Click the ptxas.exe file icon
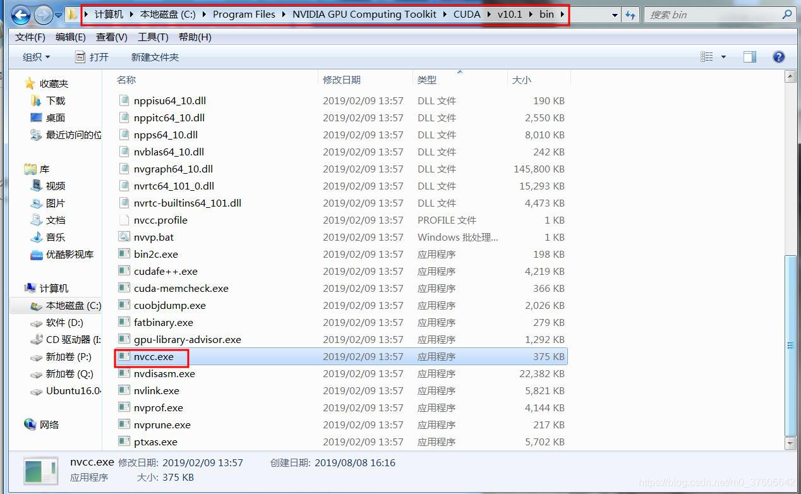 pyautogui.click(x=124, y=442)
